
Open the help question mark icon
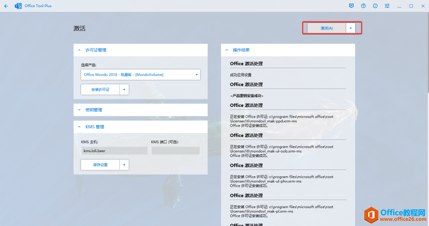click(x=363, y=6)
